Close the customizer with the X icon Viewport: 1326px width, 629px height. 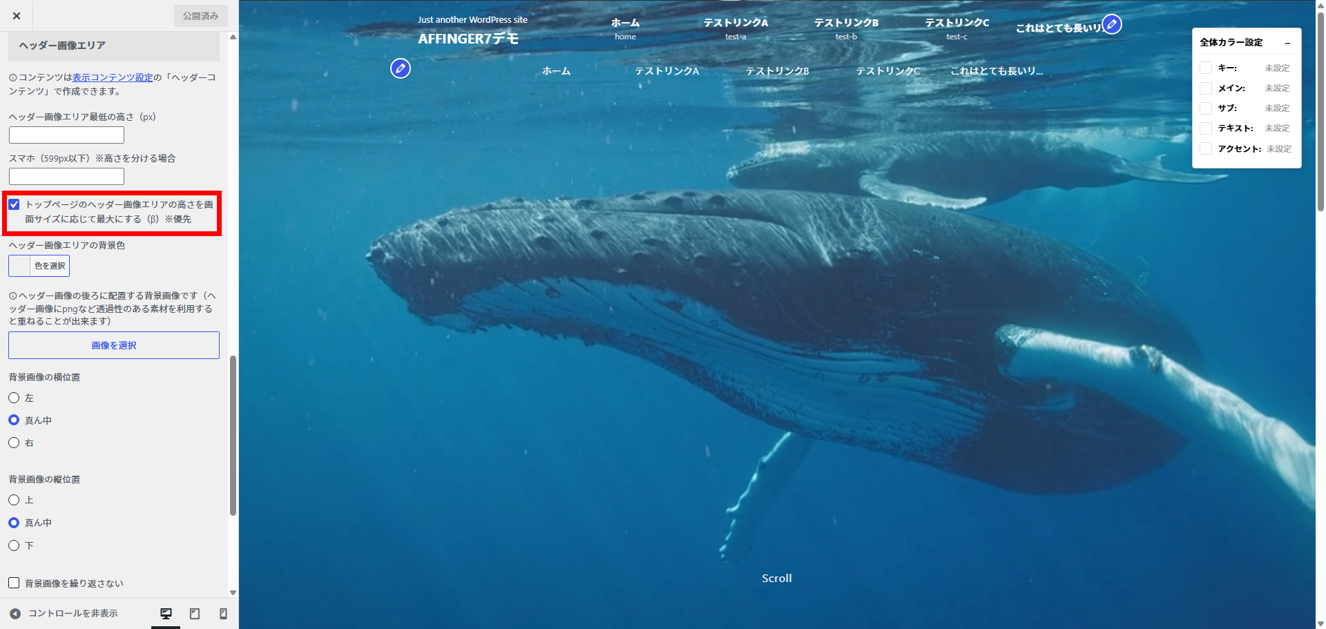point(17,16)
